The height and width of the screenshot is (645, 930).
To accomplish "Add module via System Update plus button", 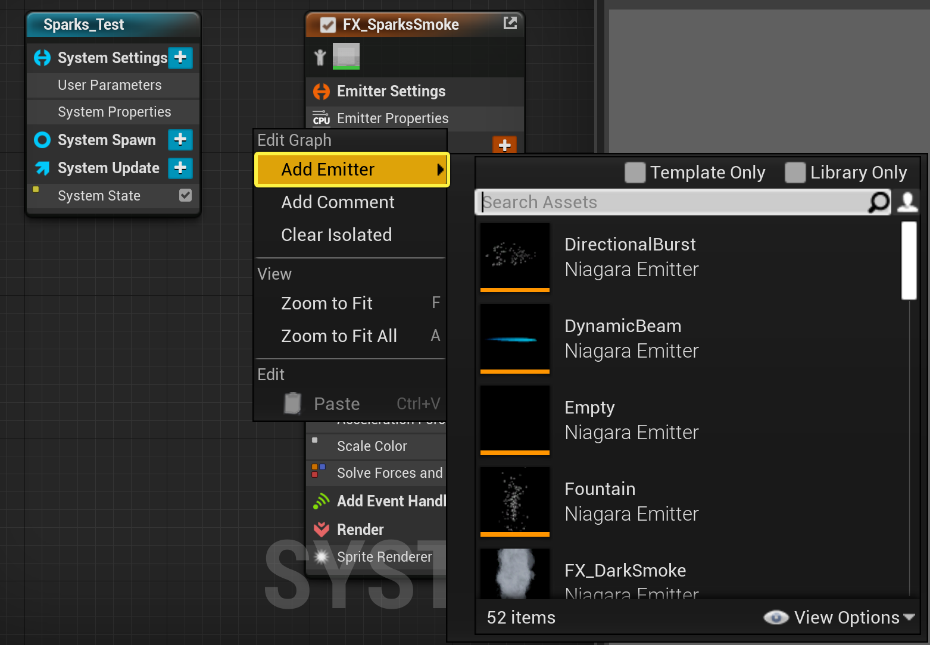I will [x=180, y=168].
